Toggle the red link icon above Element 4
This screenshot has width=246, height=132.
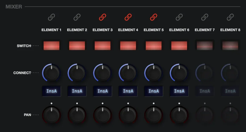coord(128,17)
